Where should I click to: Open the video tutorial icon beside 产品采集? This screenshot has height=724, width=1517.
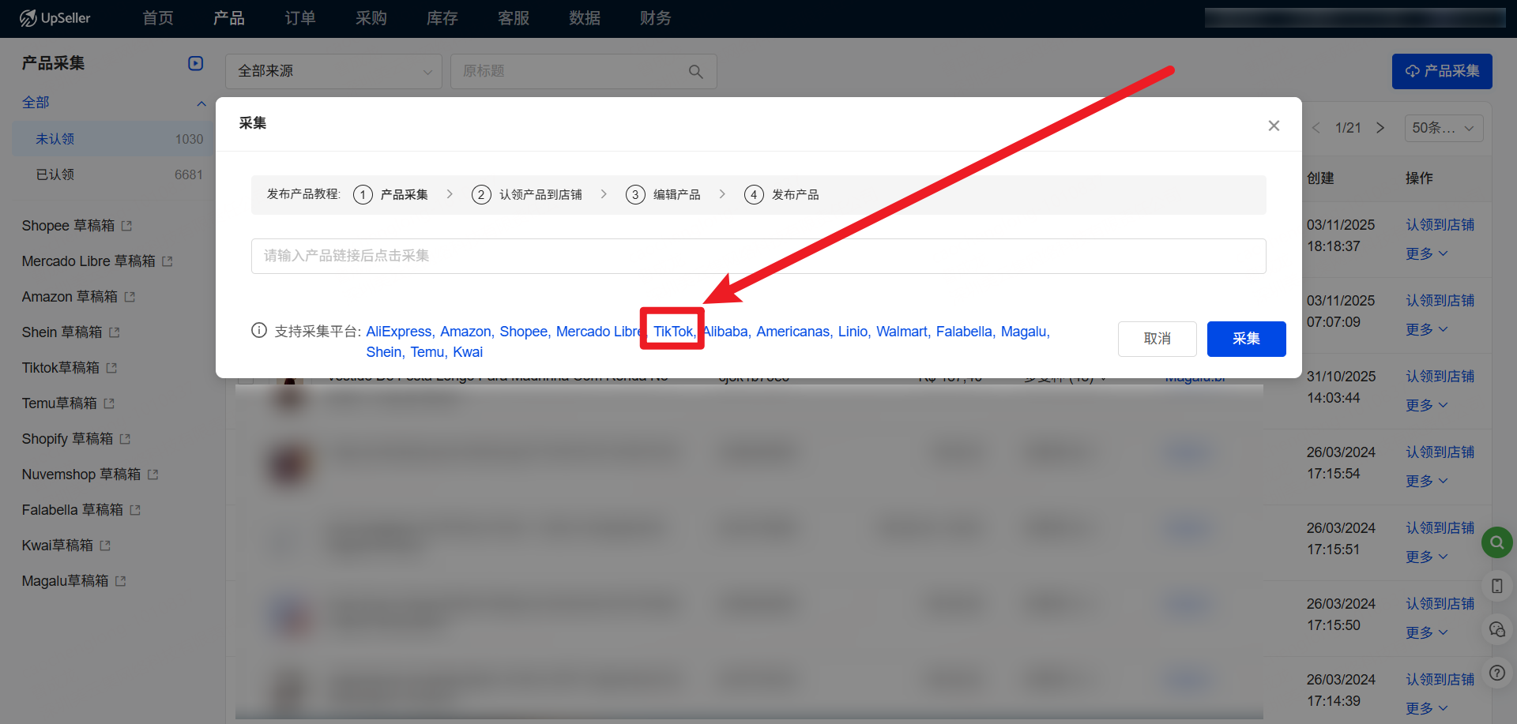tap(195, 63)
